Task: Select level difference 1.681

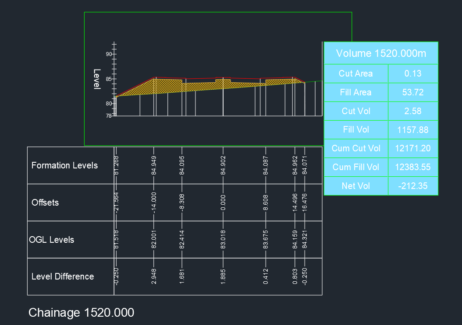Action: tap(182, 276)
